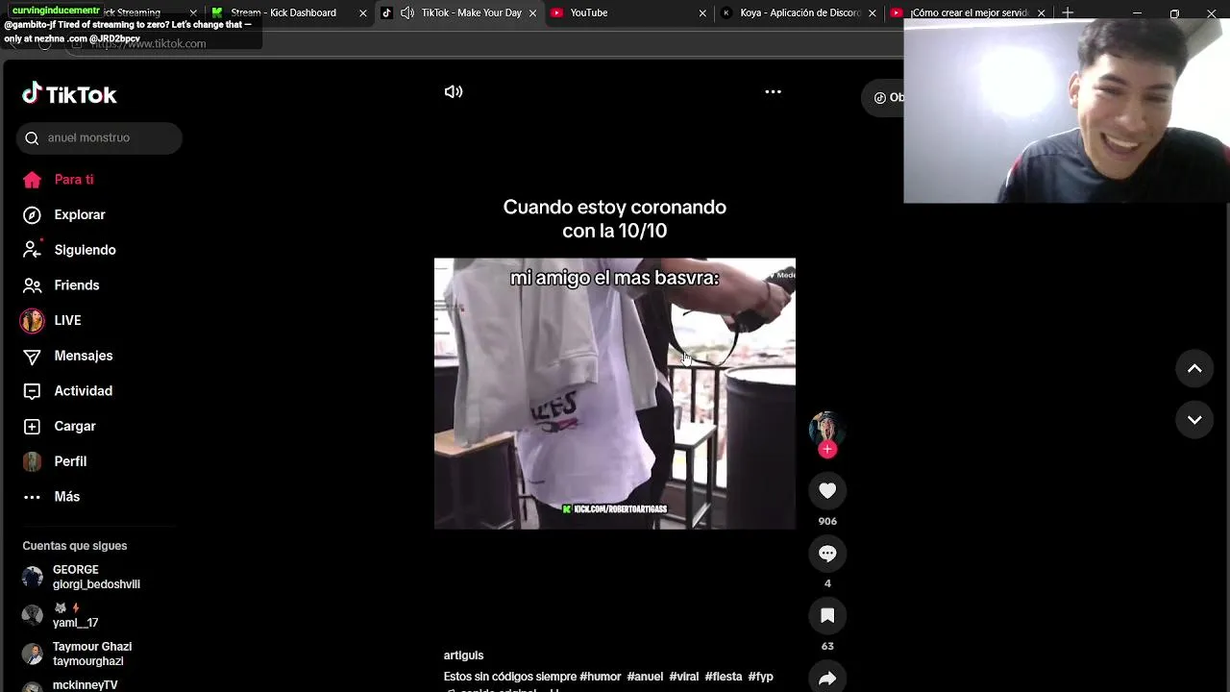1230x692 pixels.
Task: Click the Cargar plus icon
Action: click(32, 426)
